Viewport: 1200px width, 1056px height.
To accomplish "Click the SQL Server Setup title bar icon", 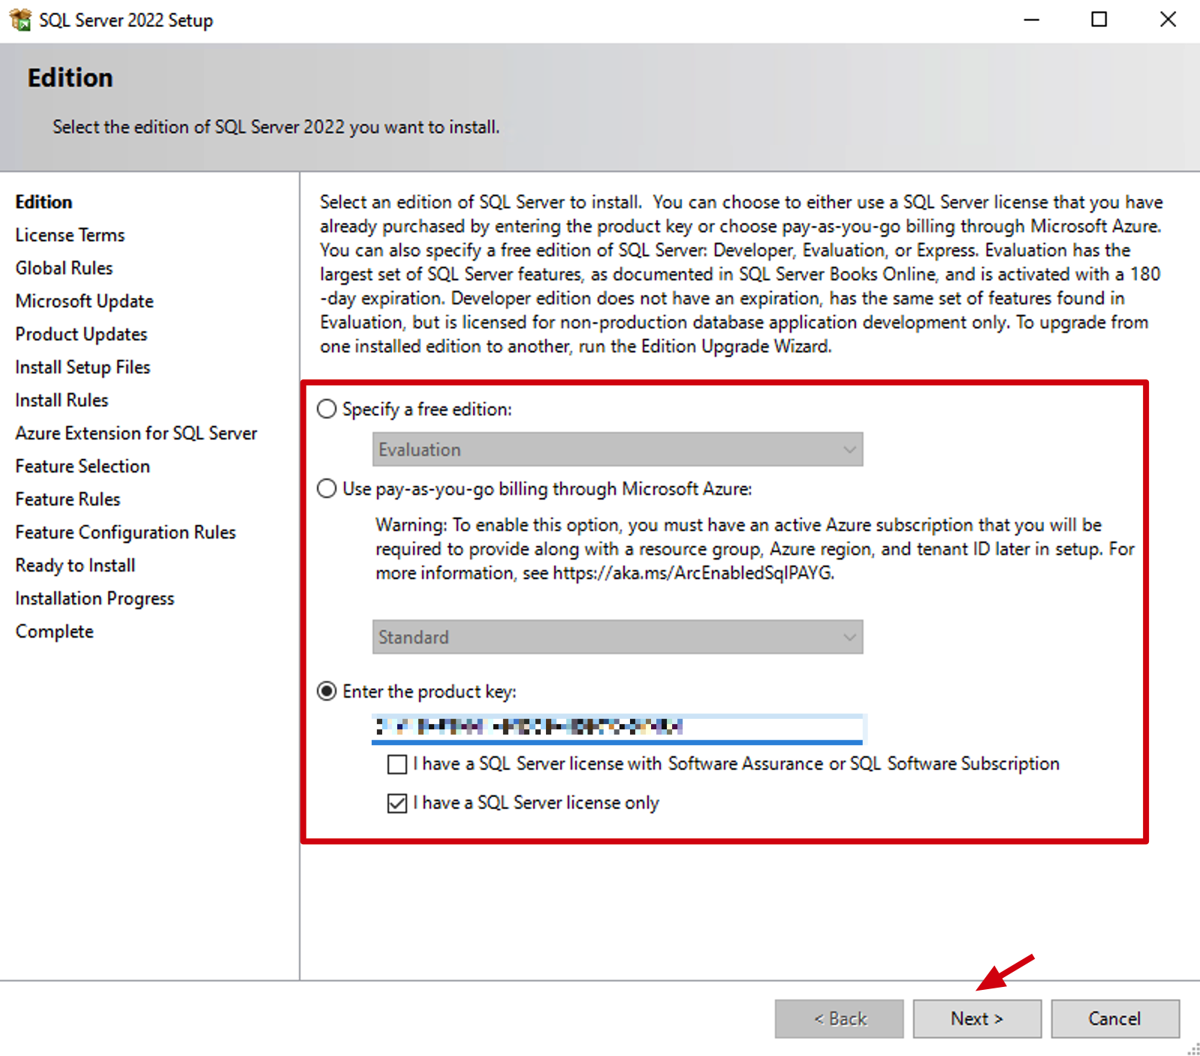I will click(x=20, y=20).
